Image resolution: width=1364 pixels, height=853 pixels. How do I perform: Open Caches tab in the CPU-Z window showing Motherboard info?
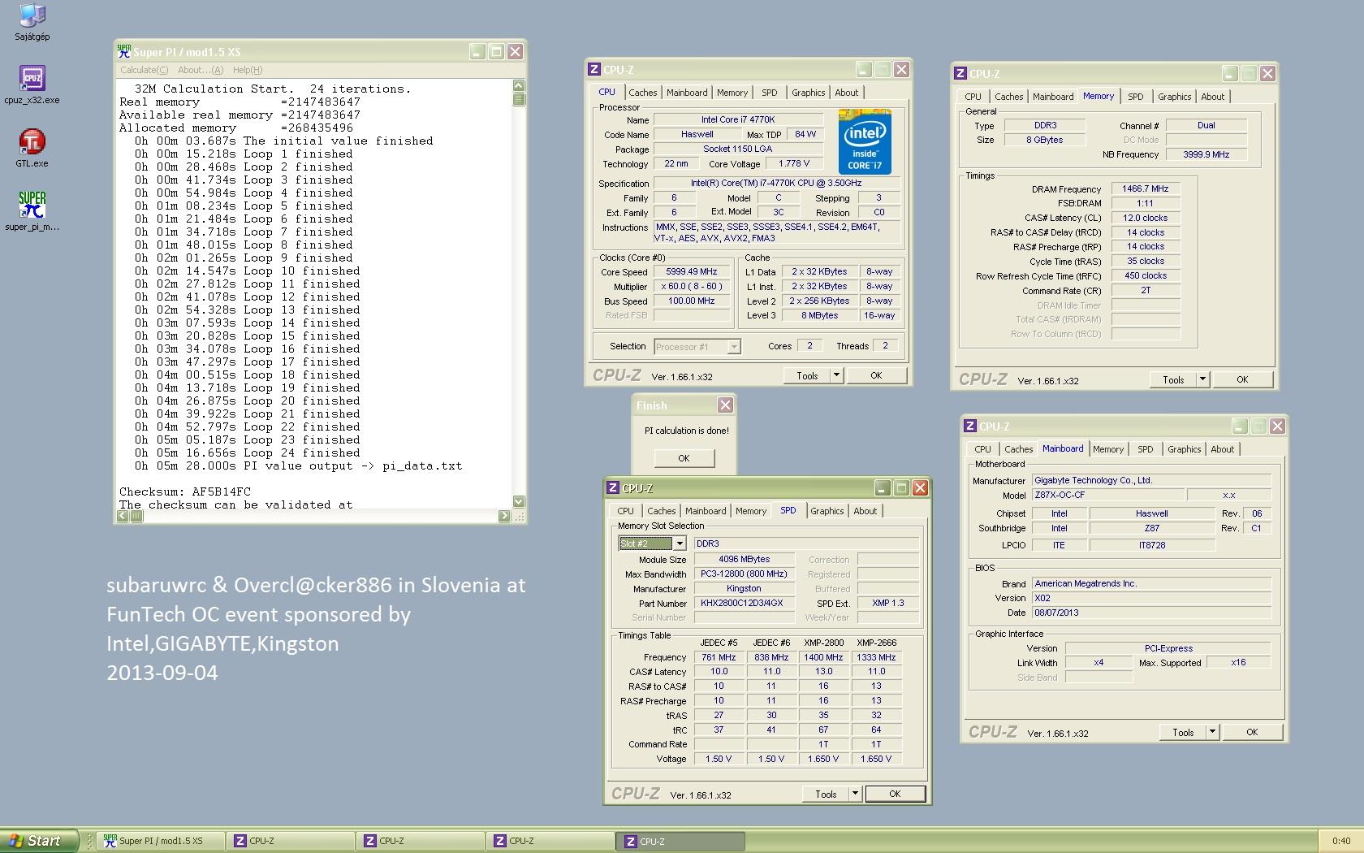[1019, 449]
